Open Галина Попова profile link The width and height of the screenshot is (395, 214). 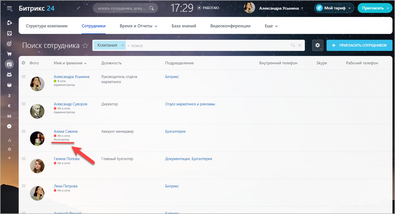point(67,159)
